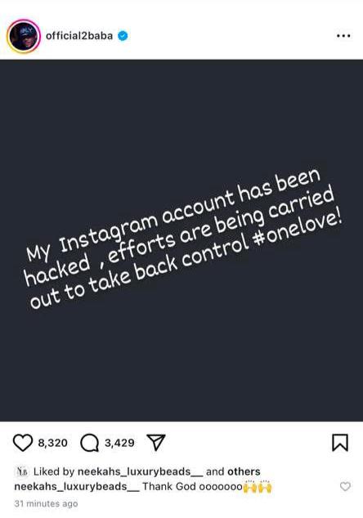Click the hacked account post image

[x=181, y=240]
